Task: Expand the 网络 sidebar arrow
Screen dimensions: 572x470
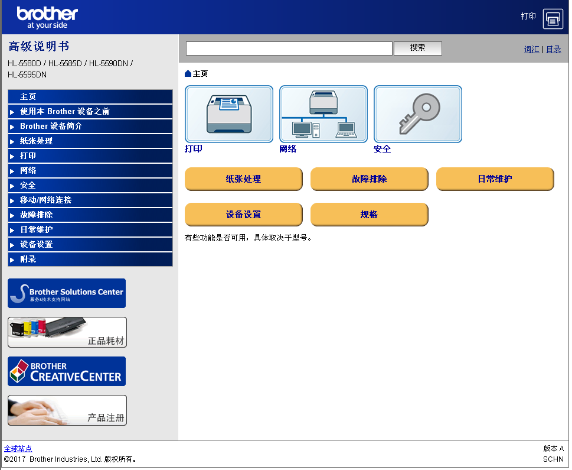Action: tap(12, 171)
